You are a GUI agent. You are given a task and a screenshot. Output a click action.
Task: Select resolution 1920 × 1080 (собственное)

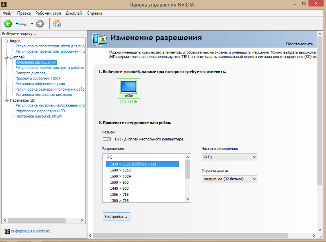click(142, 164)
